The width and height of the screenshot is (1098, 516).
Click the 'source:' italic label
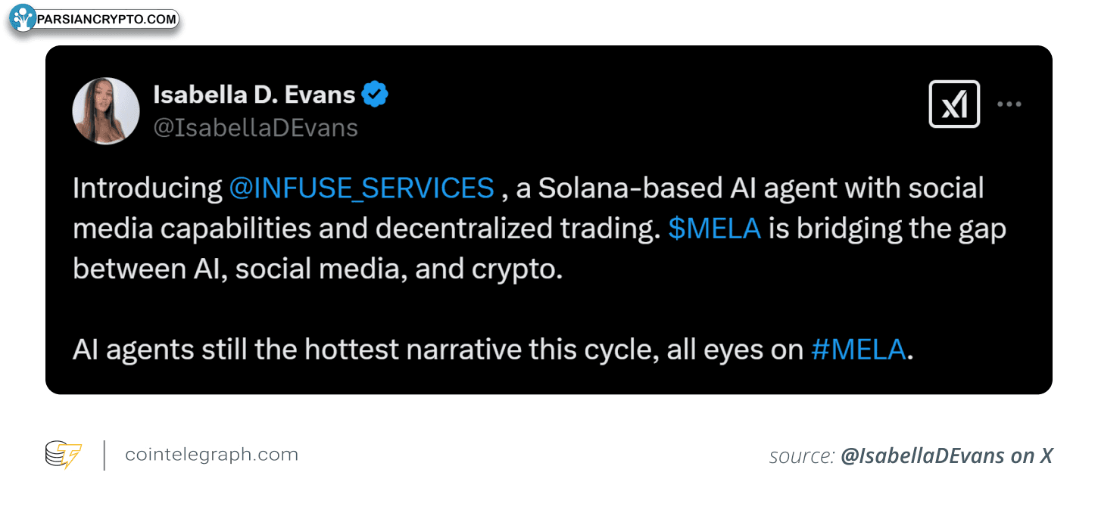tap(802, 457)
